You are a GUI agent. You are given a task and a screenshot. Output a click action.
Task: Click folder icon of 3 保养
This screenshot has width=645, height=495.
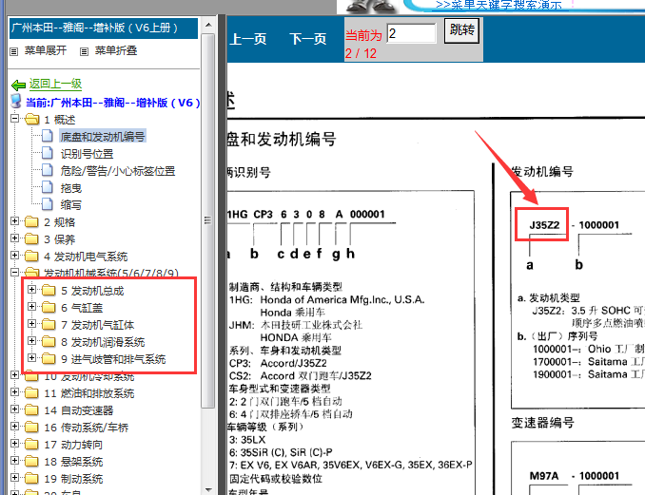(x=31, y=239)
